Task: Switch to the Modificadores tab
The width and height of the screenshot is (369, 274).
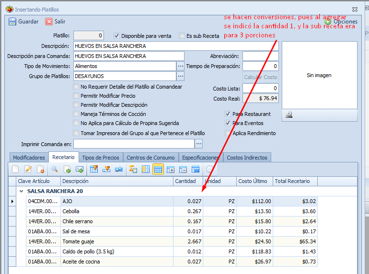Action: [x=29, y=158]
